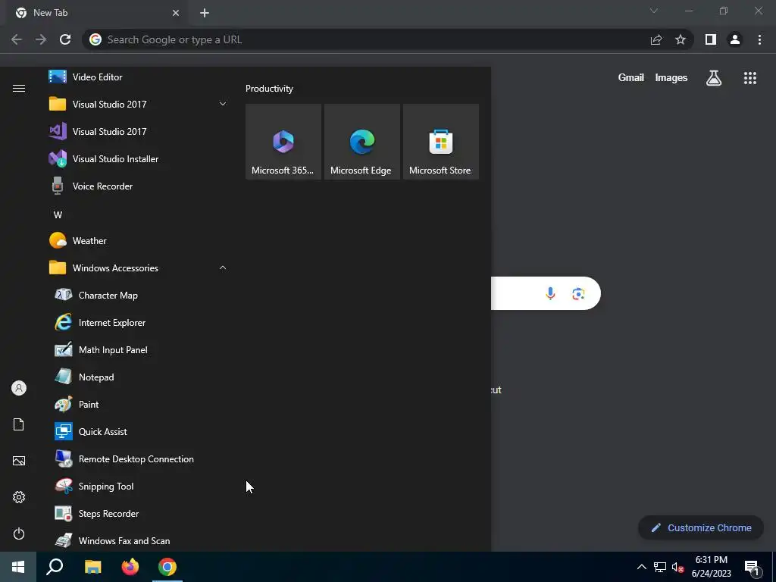The width and height of the screenshot is (776, 582).
Task: Open Search Labs flask icon
Action: click(714, 78)
